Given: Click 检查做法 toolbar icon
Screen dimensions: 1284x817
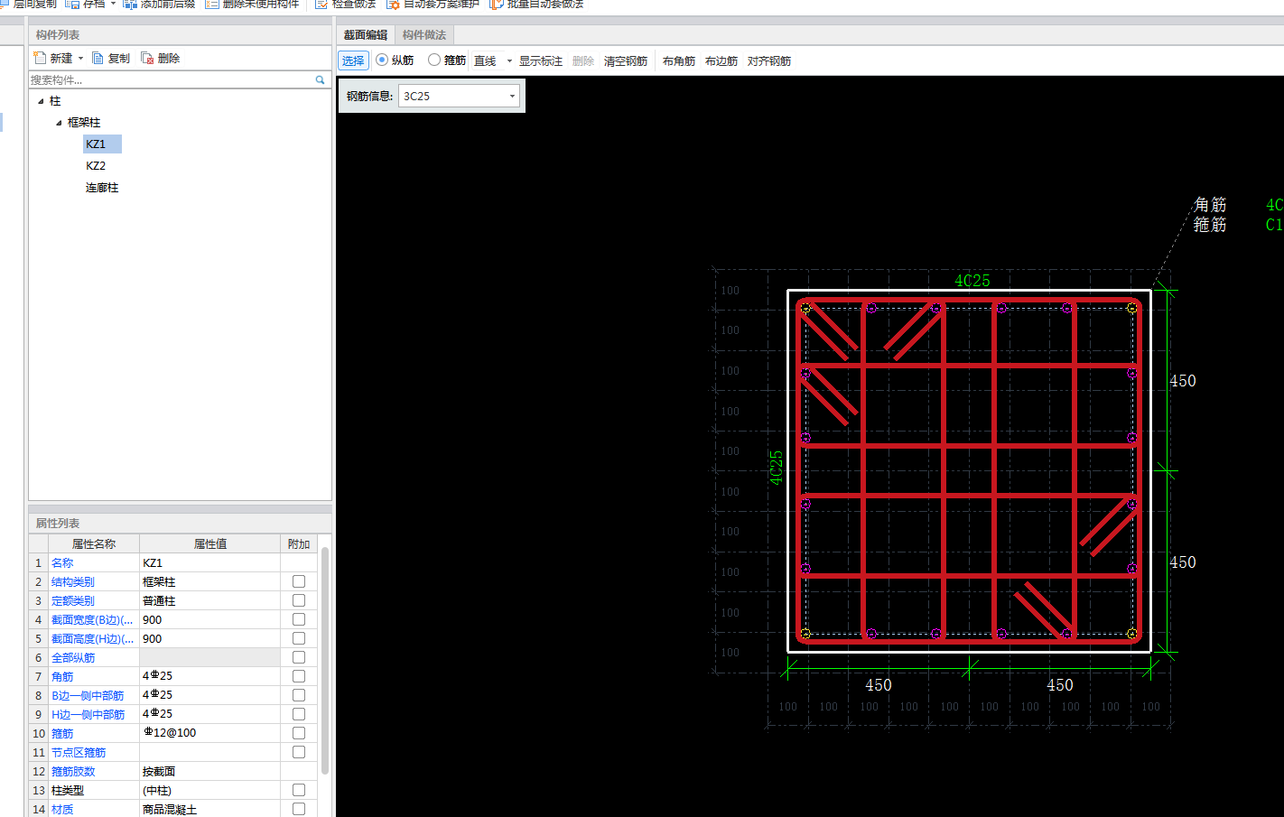Looking at the screenshot, I should tap(321, 4).
